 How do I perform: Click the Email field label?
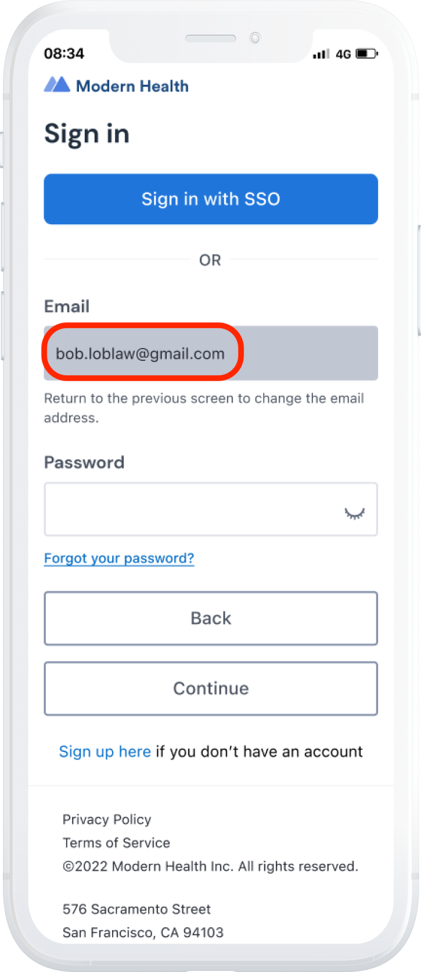pos(67,306)
